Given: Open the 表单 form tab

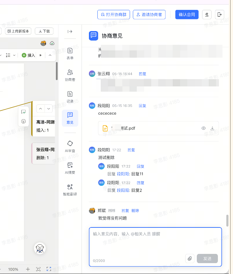Looking at the screenshot, I should (x=70, y=54).
